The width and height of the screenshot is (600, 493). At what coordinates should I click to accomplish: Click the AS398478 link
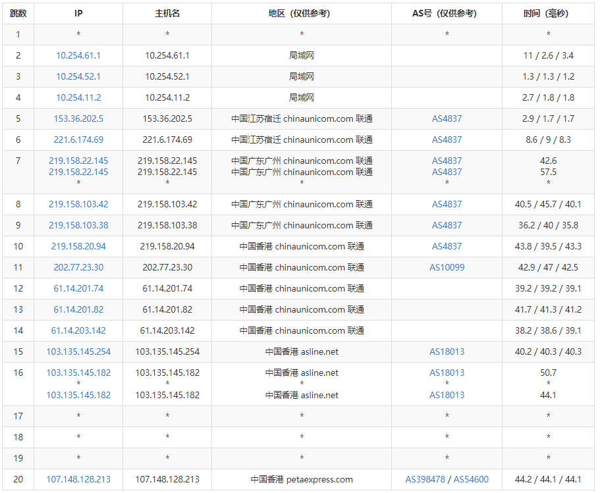pyautogui.click(x=426, y=480)
